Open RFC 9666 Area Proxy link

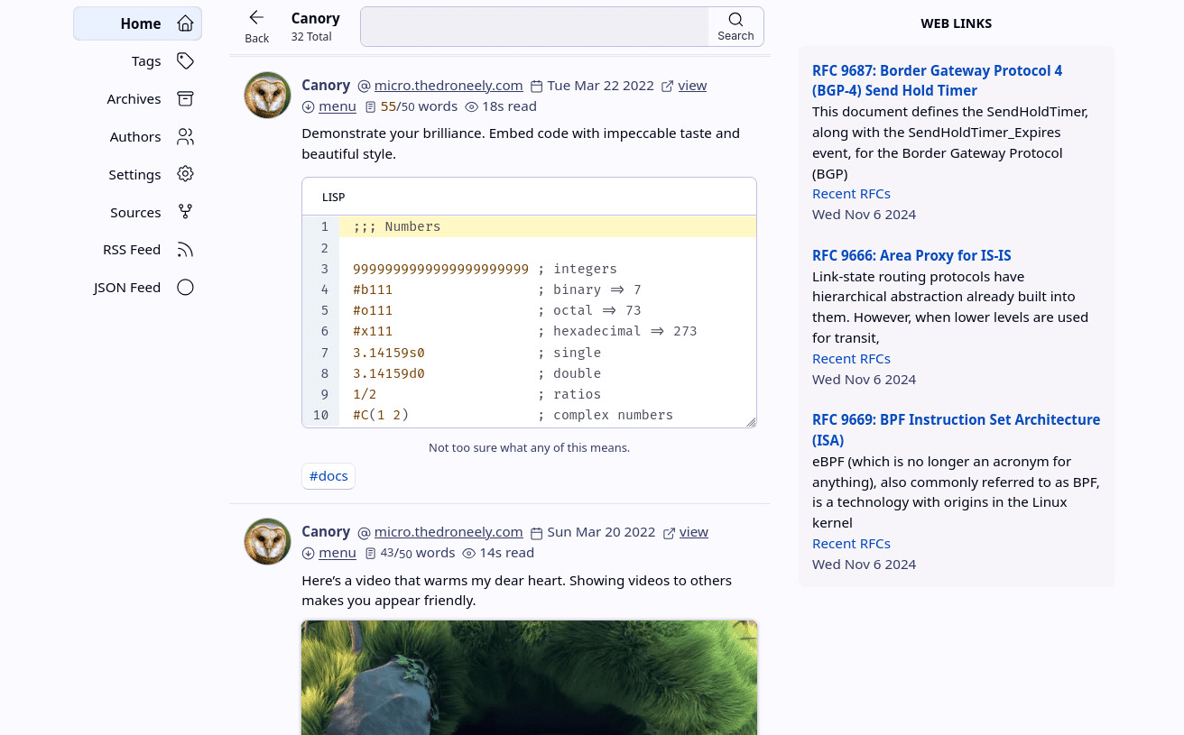(911, 255)
